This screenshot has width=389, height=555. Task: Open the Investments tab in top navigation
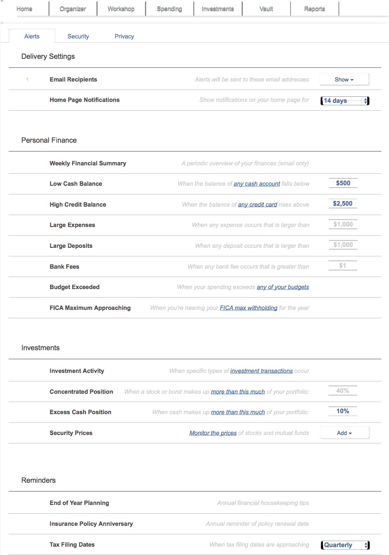pyautogui.click(x=217, y=9)
